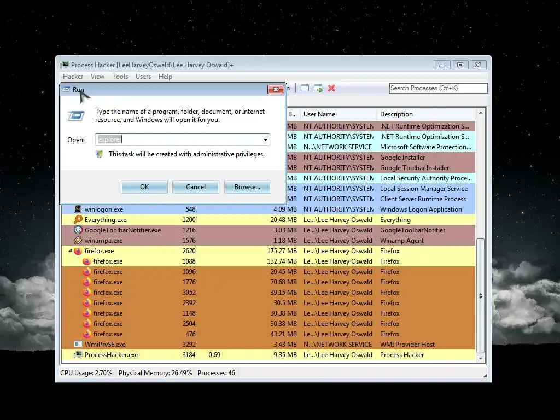This screenshot has height=420, width=560.
Task: Click OK in the Run dialog
Action: coord(144,187)
